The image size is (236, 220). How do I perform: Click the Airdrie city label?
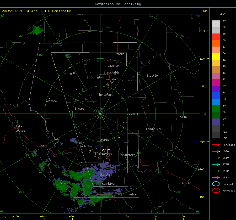[103, 140]
